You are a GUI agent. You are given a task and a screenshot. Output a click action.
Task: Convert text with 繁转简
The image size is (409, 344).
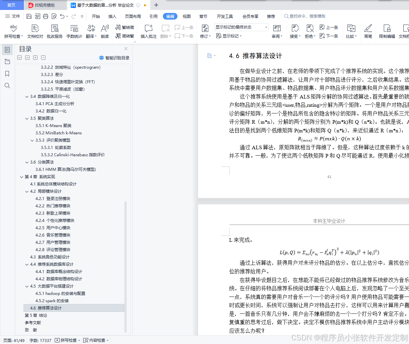coord(125,28)
